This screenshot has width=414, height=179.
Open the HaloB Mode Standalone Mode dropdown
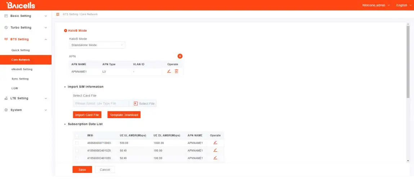click(x=97, y=45)
